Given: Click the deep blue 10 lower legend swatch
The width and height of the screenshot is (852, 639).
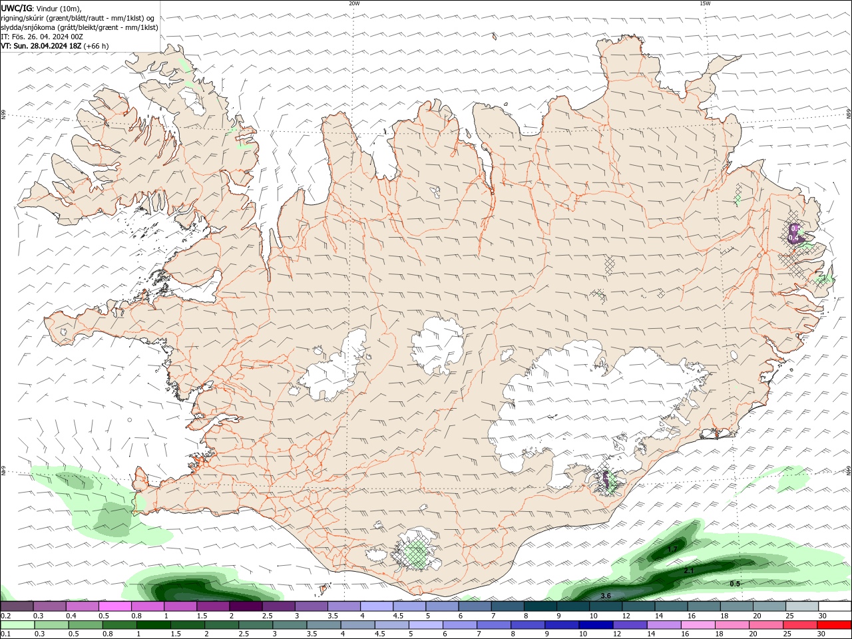Looking at the screenshot, I should [x=596, y=625].
